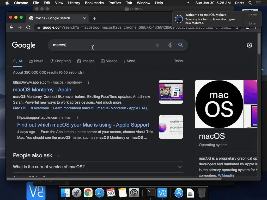Reload the Google search page
267x200 pixels.
tap(28, 27)
